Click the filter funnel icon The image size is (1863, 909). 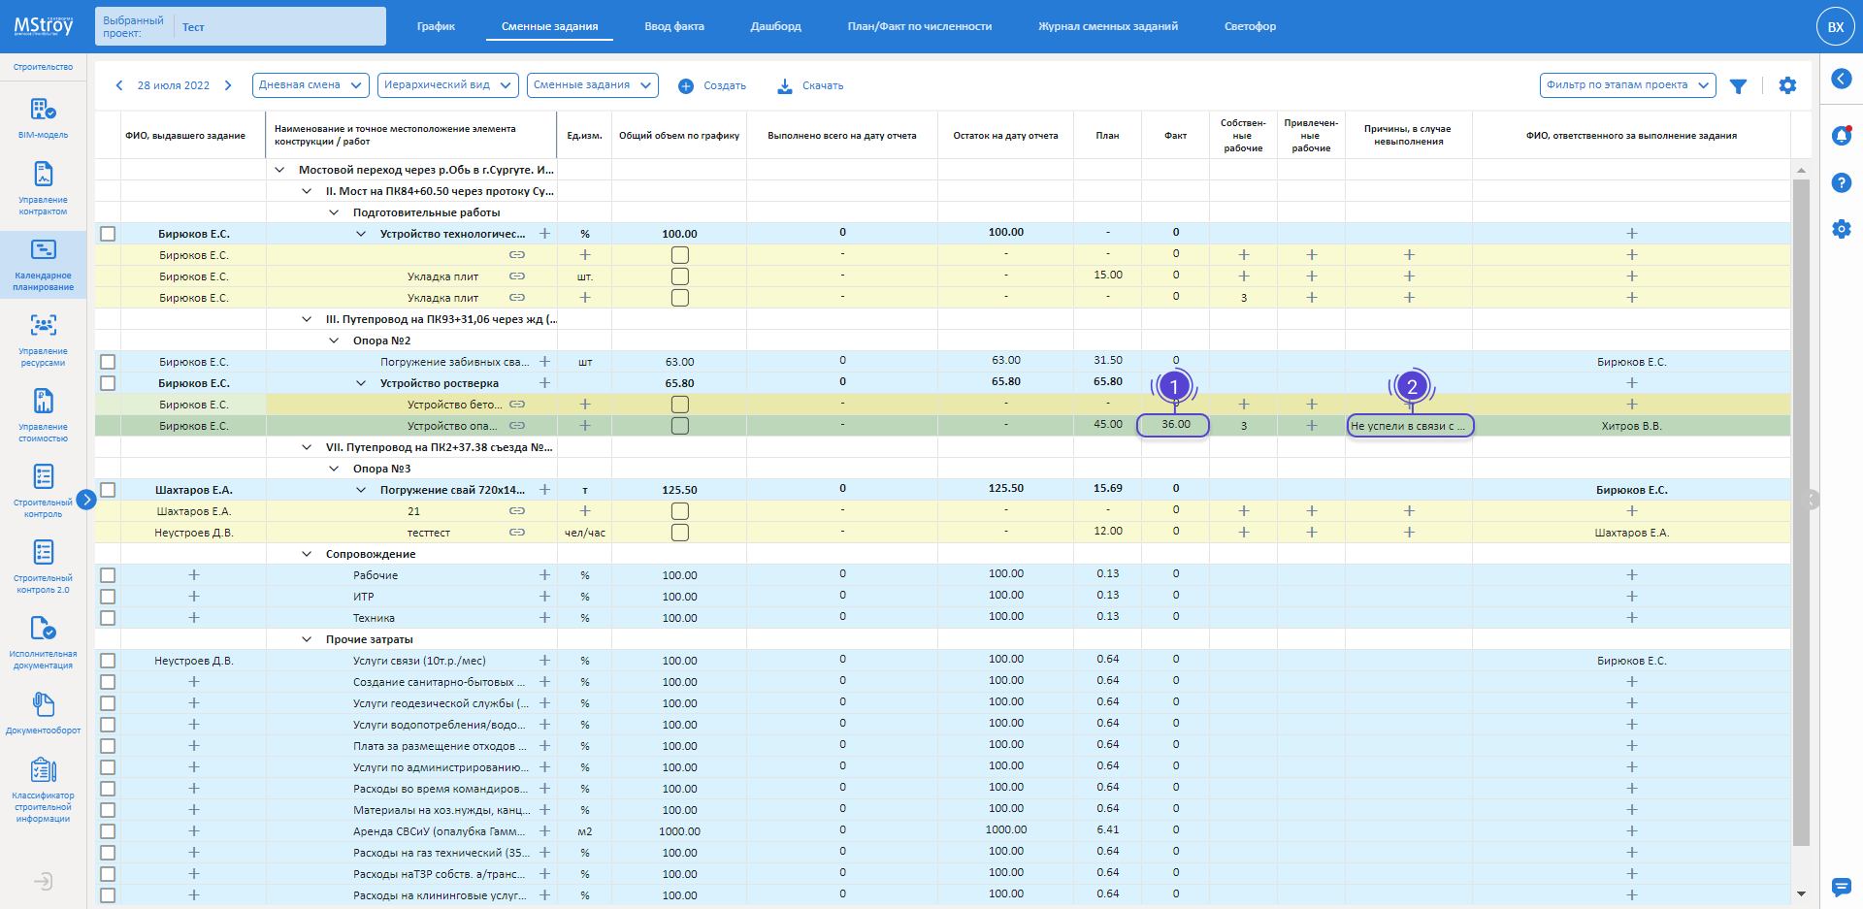tap(1738, 86)
